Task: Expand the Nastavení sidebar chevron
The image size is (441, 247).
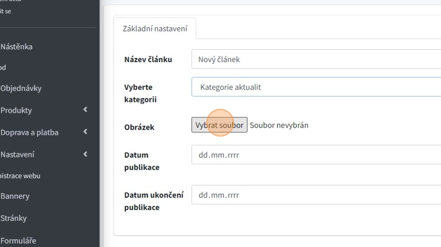Action: point(85,154)
